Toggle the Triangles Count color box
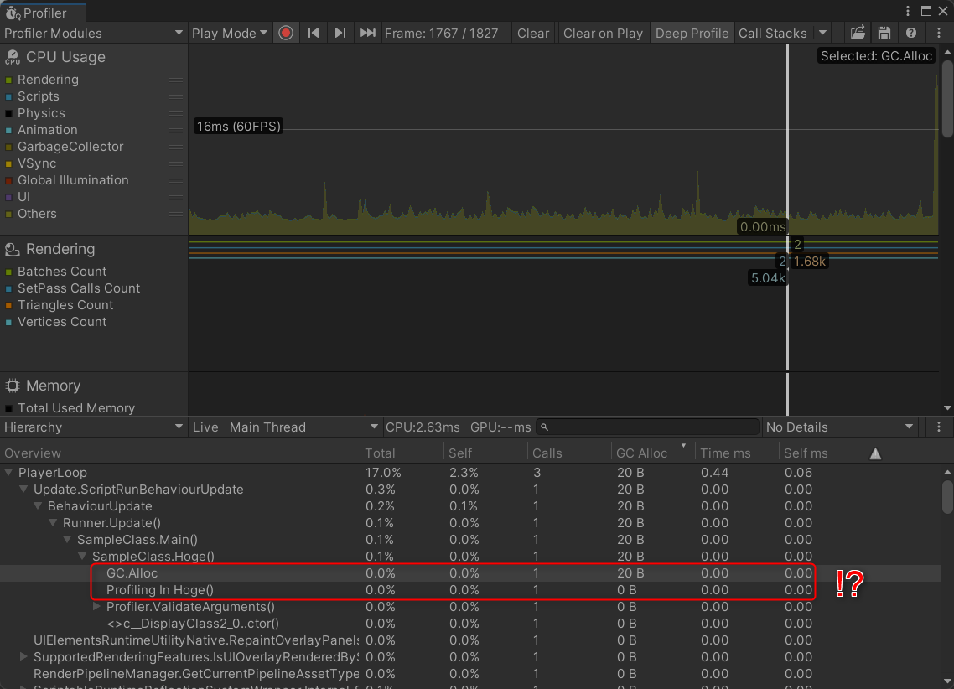The width and height of the screenshot is (954, 689). [8, 305]
